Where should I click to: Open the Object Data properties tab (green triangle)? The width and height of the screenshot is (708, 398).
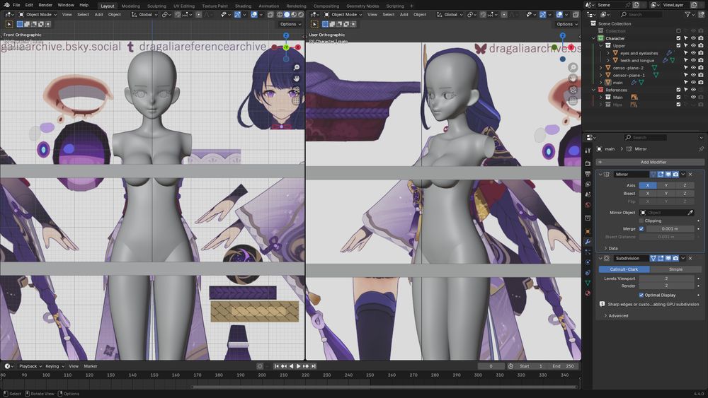588,283
